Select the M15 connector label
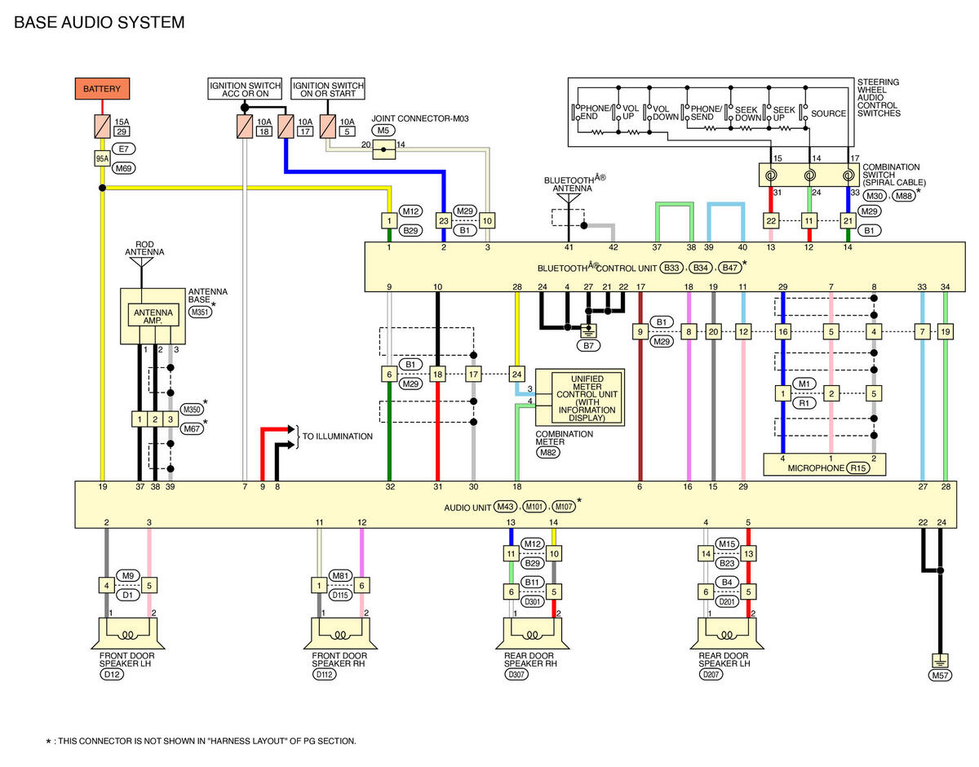Screen dimensions: 979x767 [x=728, y=543]
